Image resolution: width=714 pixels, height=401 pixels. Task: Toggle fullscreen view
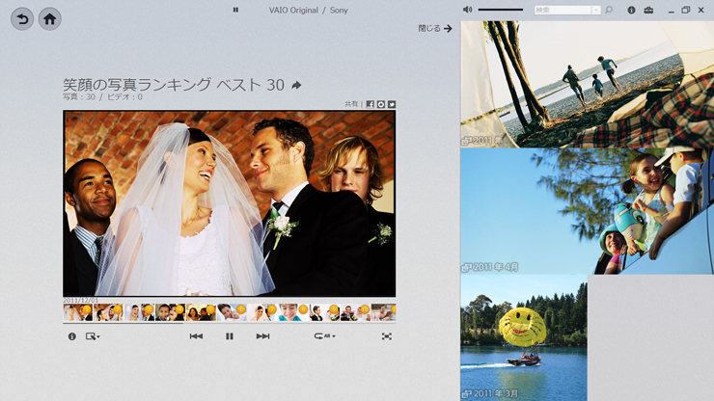tap(387, 336)
